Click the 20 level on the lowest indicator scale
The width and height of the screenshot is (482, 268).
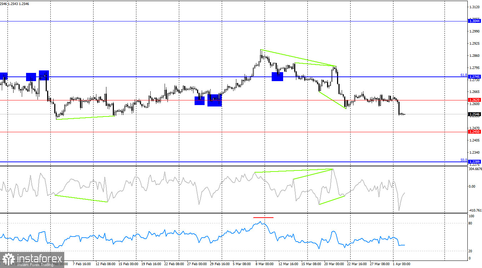471,251
